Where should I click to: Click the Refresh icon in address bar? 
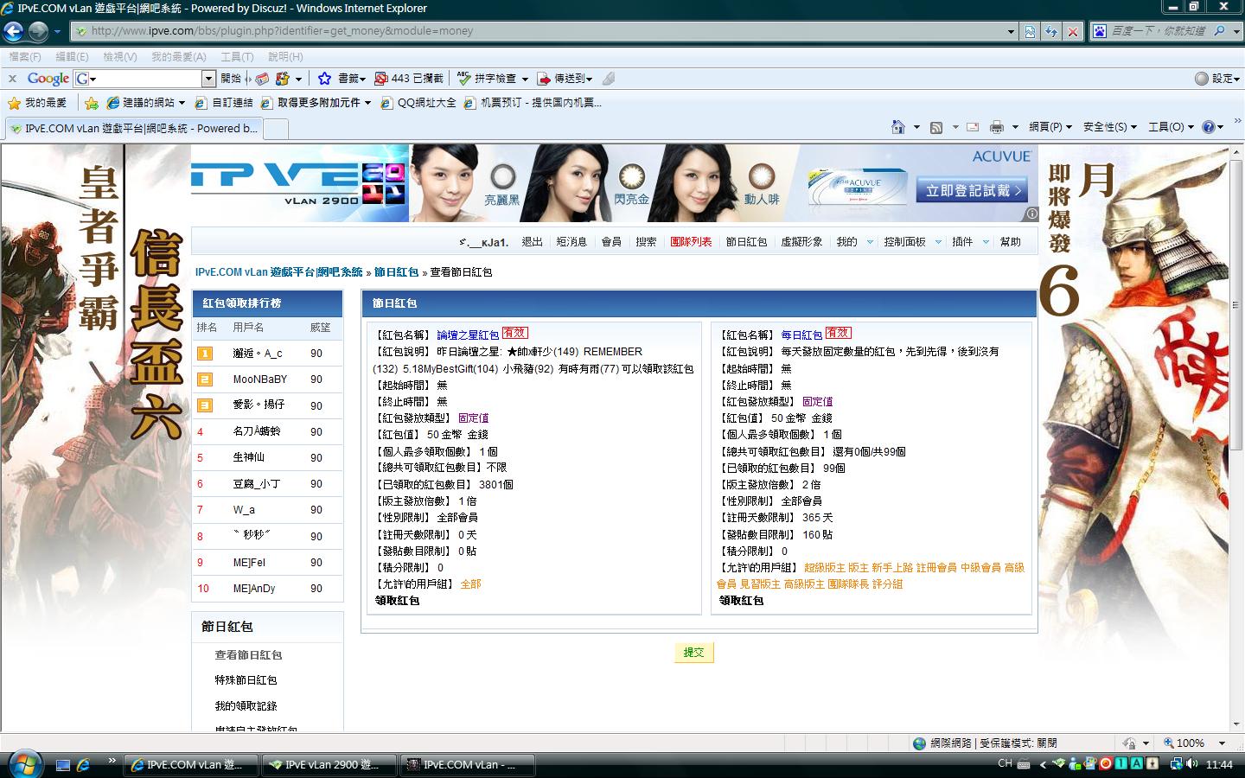tap(1051, 31)
